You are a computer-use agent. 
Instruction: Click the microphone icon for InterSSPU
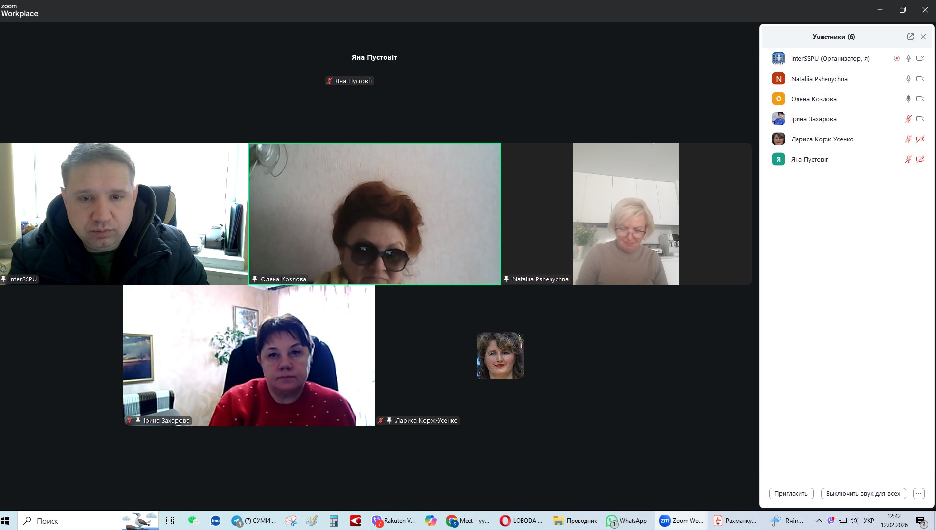[x=908, y=58]
